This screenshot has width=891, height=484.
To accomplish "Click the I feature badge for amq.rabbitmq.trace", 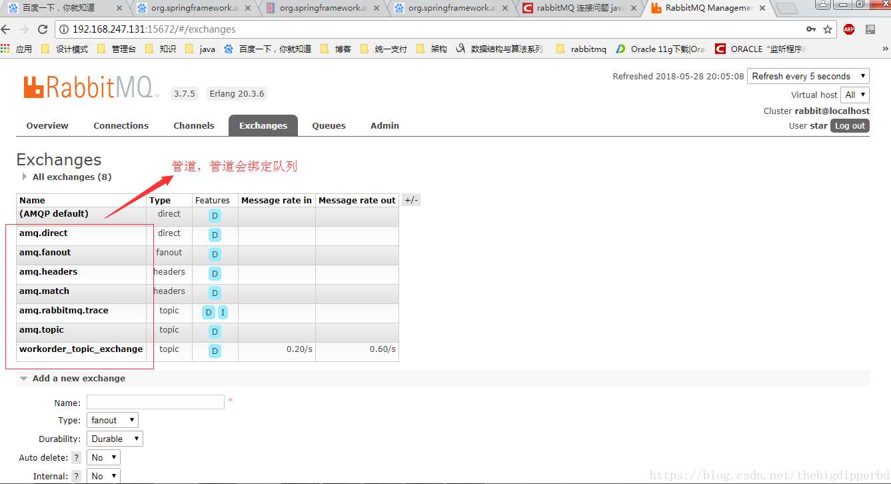I will click(223, 312).
